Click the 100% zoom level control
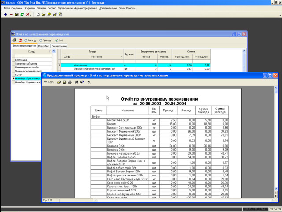Image resolution: width=282 pixels, height=212 pixels. click(51, 82)
